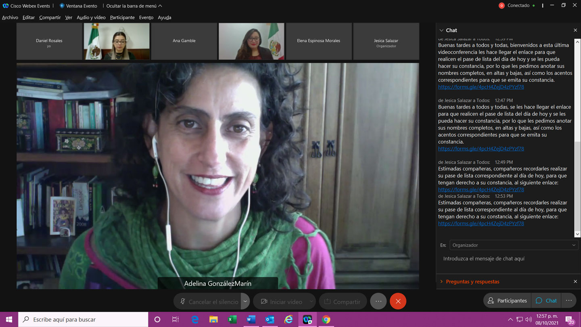Viewport: 581px width, 327px height.
Task: Open audio options arrow beside mute
Action: pos(245,302)
